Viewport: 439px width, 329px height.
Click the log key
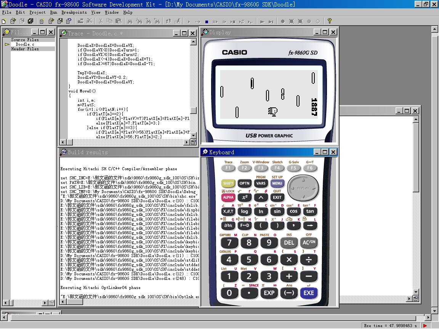coord(244,211)
